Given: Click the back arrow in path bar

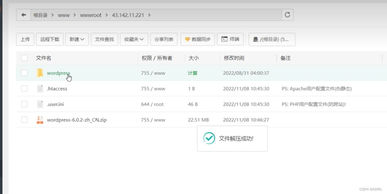Looking at the screenshot, I should click(x=24, y=15).
